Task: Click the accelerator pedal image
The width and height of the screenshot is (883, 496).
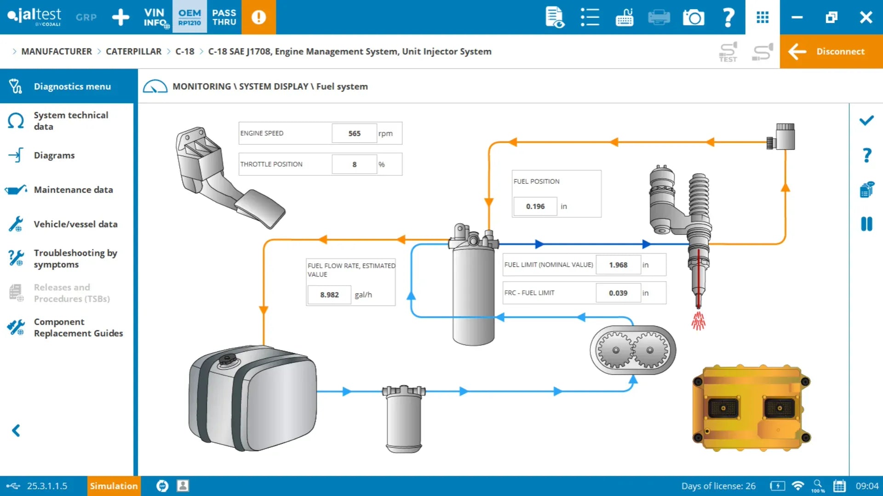Action: click(230, 178)
